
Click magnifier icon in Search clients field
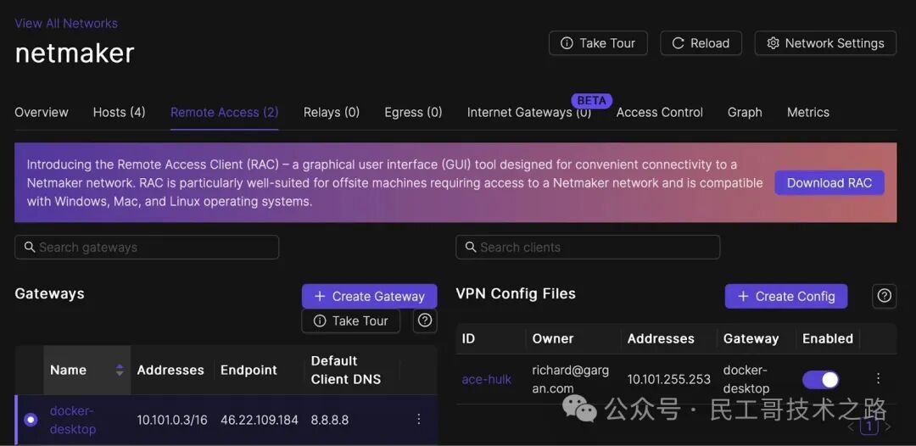point(470,248)
